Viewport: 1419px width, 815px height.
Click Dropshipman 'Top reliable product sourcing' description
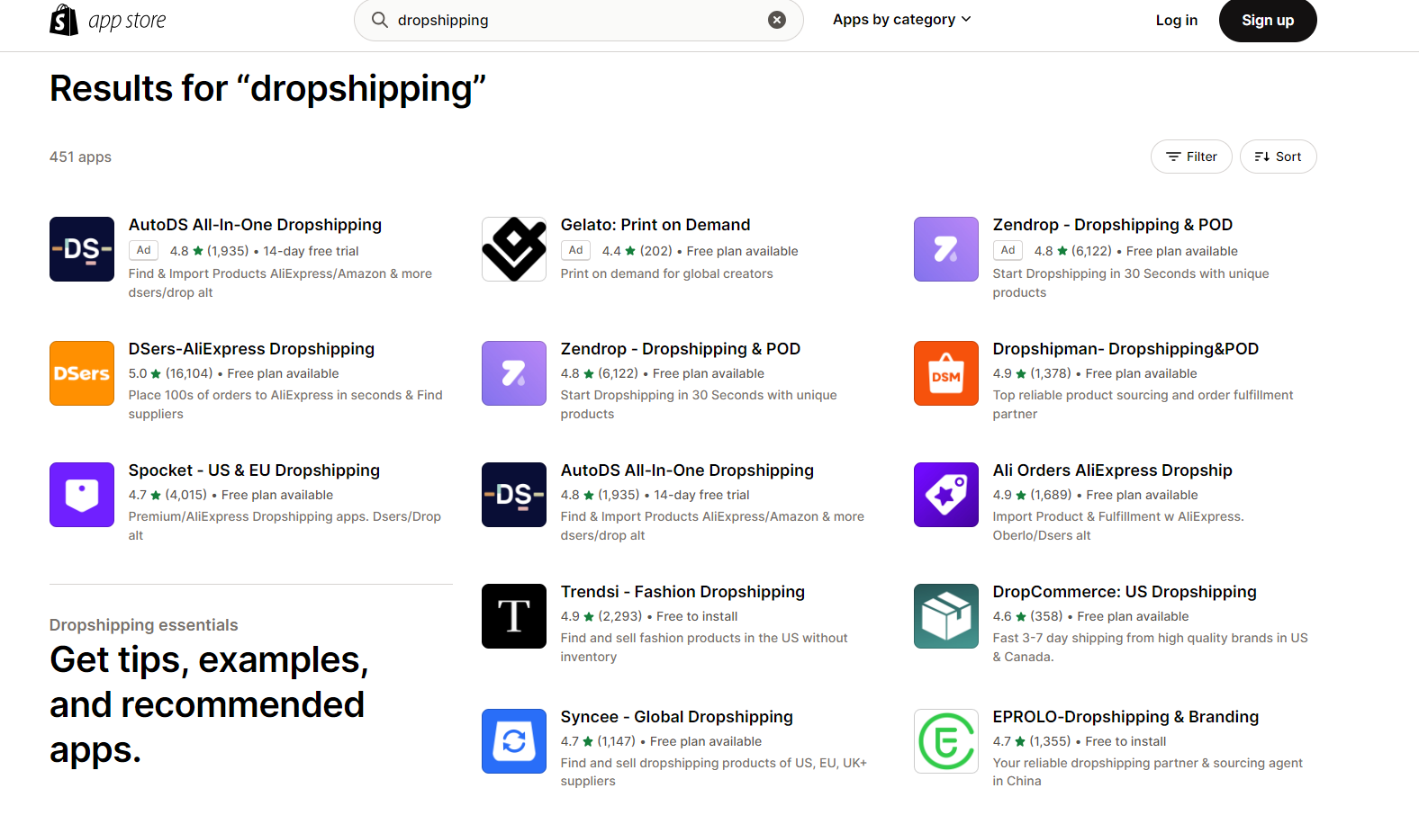tap(1143, 404)
